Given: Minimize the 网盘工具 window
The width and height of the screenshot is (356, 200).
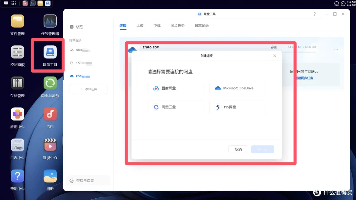Looking at the screenshot, I should (x=327, y=14).
